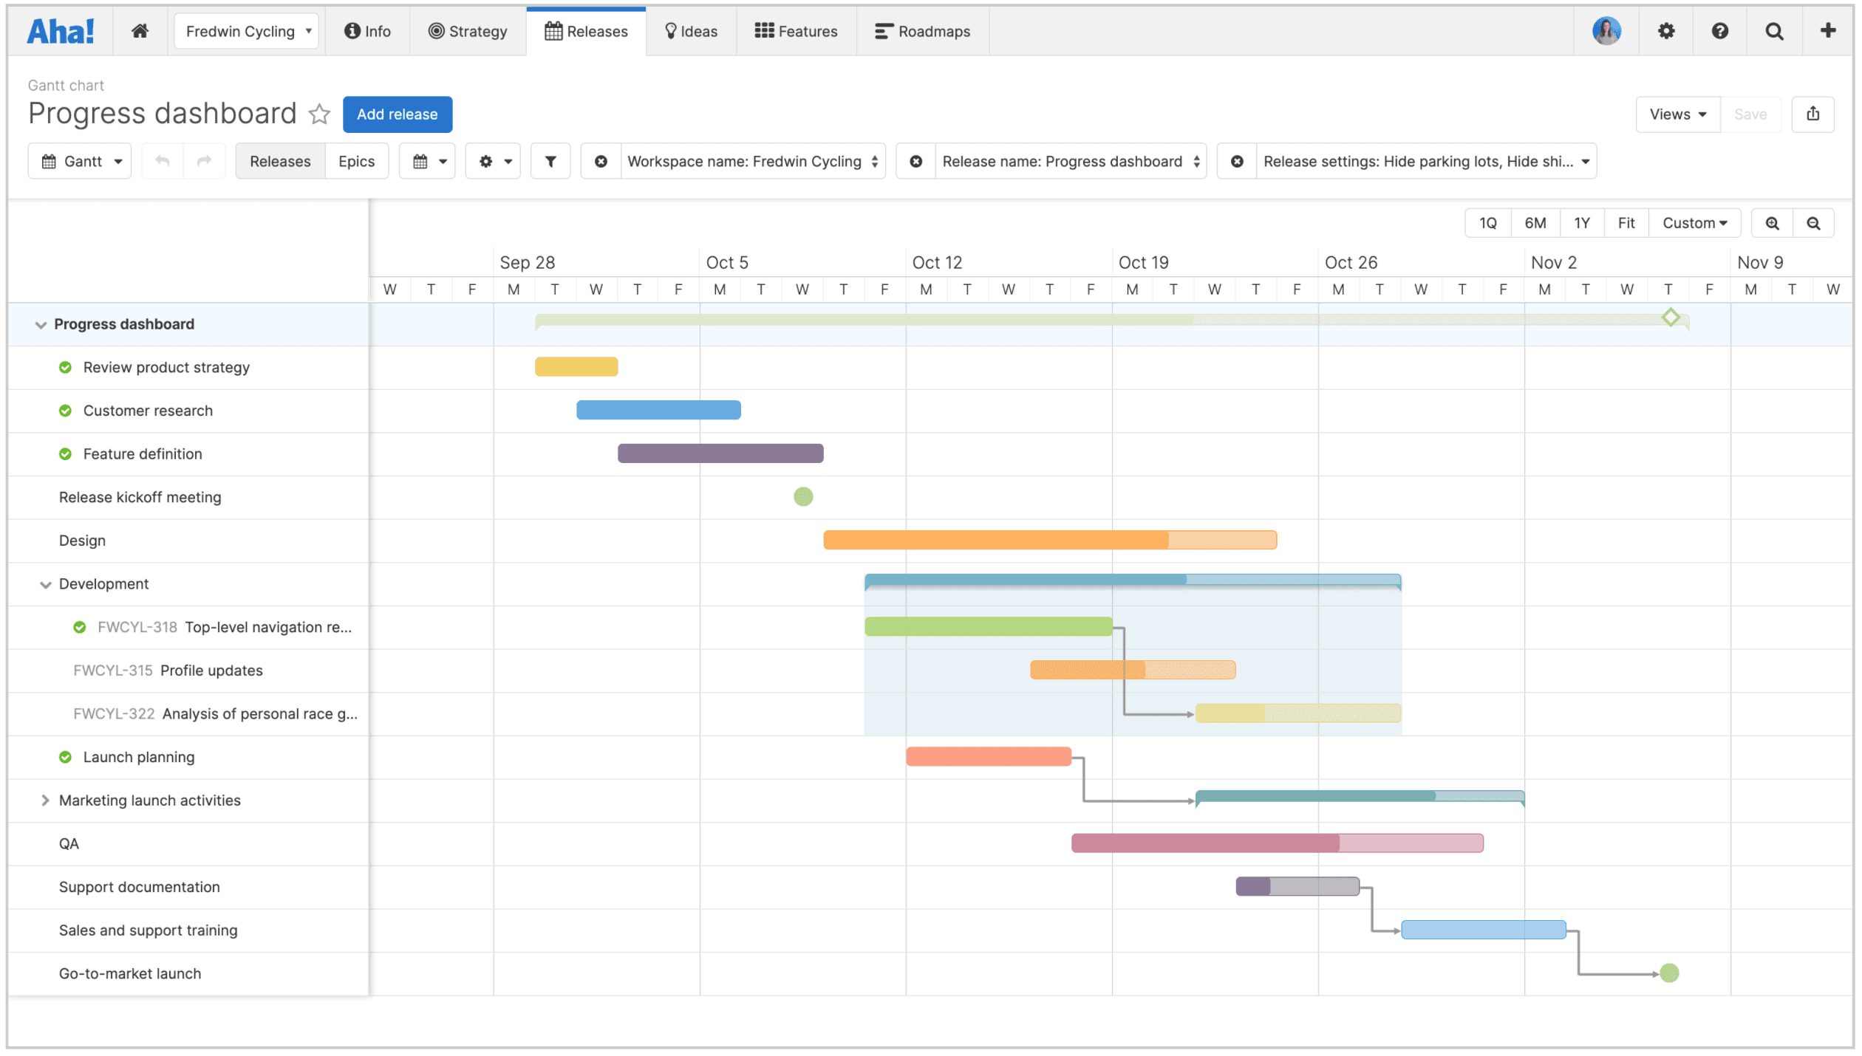Open the calendar date options dropdown

[x=427, y=161]
